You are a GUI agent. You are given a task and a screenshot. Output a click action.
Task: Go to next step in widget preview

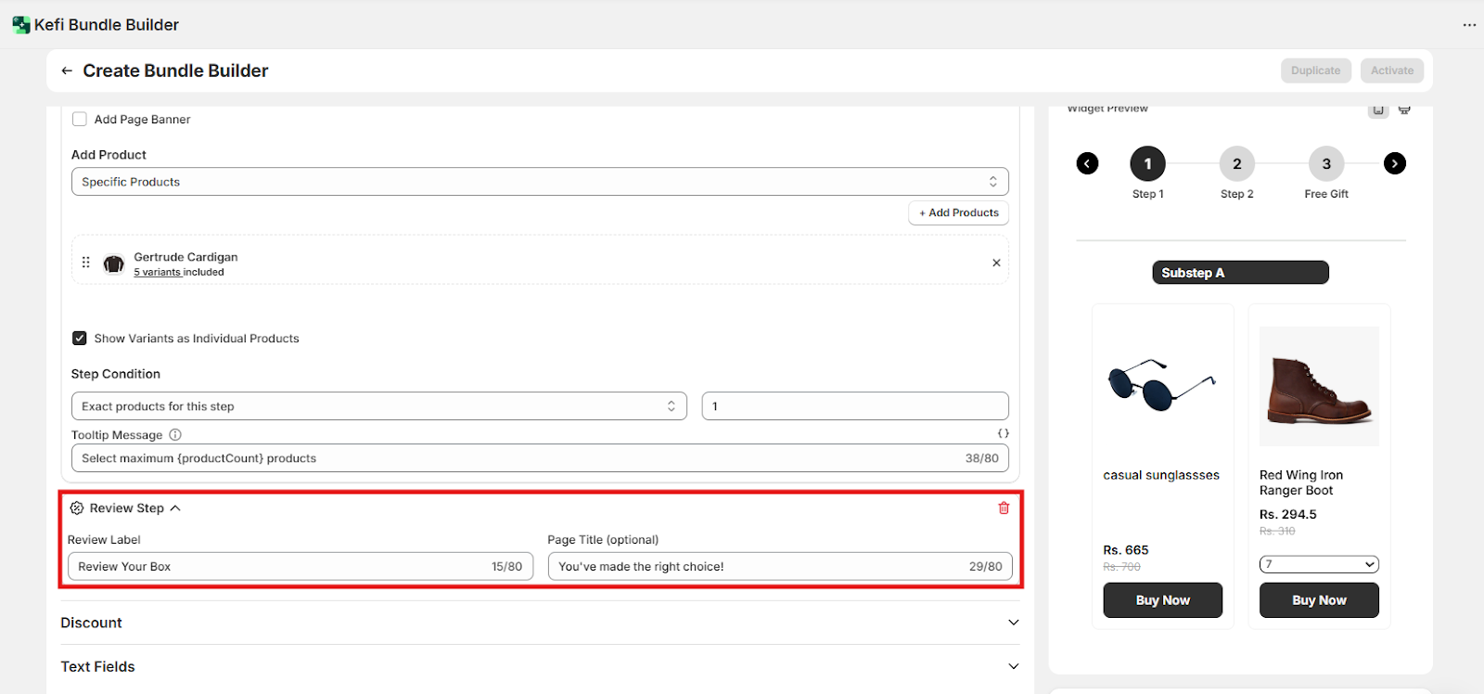point(1394,163)
